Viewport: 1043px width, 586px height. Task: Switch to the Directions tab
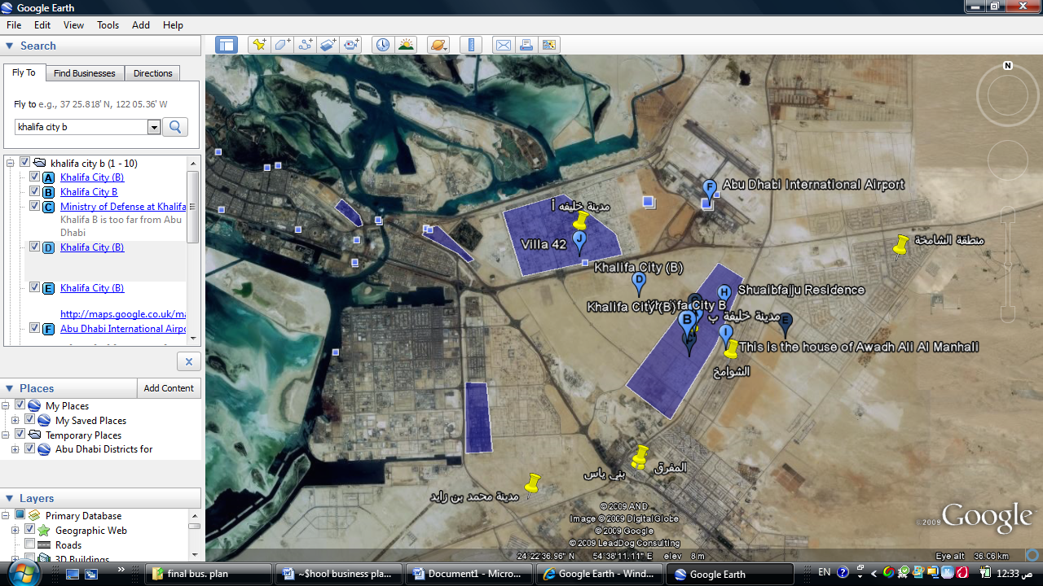click(153, 73)
